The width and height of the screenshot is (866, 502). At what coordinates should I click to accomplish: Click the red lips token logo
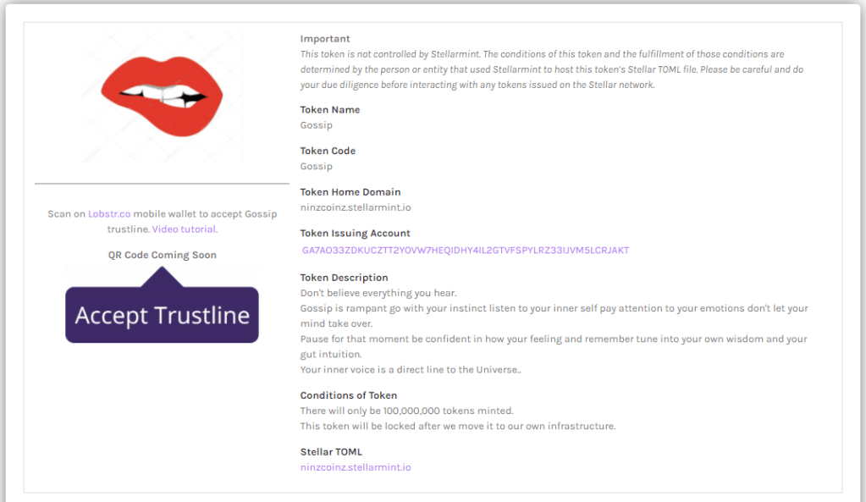[x=162, y=95]
